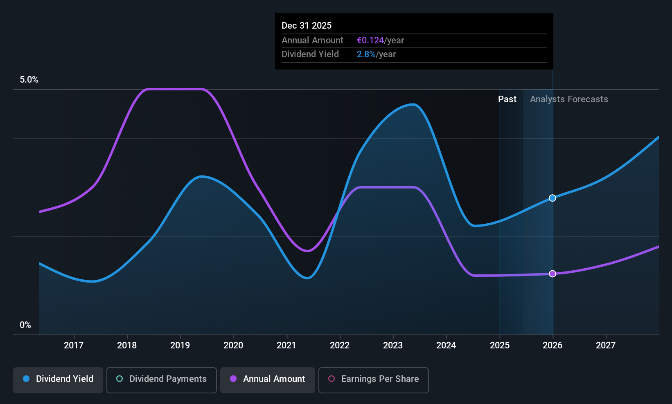Image resolution: width=672 pixels, height=404 pixels.
Task: Click the Annual Amount tooltip row label
Action: pos(313,40)
